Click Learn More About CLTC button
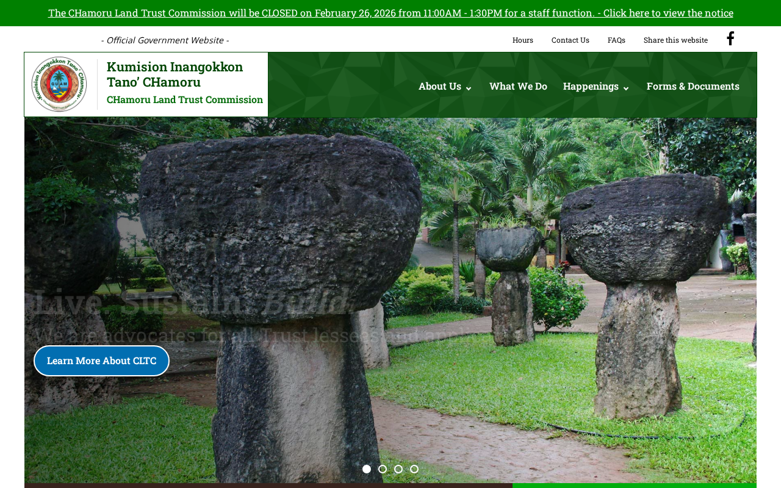This screenshot has height=488, width=781. click(101, 361)
